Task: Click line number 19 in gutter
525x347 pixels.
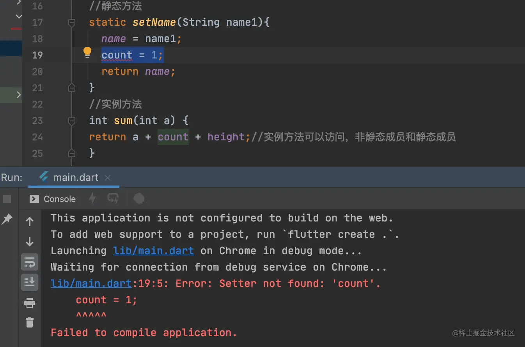Action: point(37,55)
